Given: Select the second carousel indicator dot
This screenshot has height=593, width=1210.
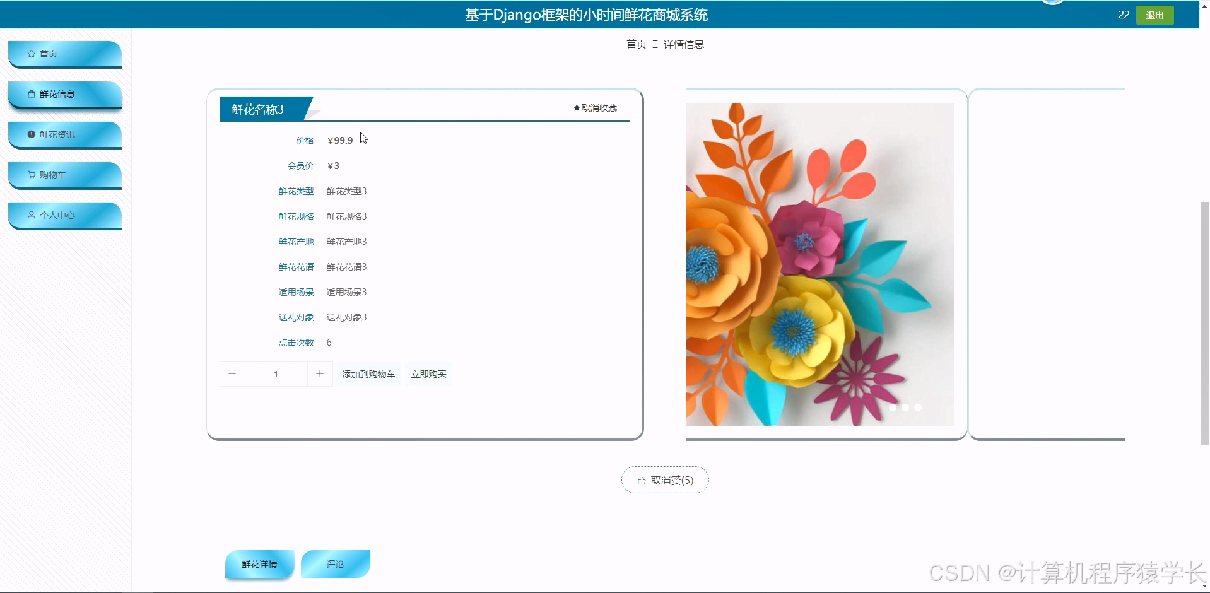Looking at the screenshot, I should (x=905, y=408).
